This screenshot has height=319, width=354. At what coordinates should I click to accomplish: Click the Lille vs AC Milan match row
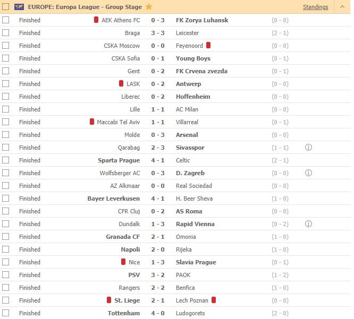click(175, 109)
